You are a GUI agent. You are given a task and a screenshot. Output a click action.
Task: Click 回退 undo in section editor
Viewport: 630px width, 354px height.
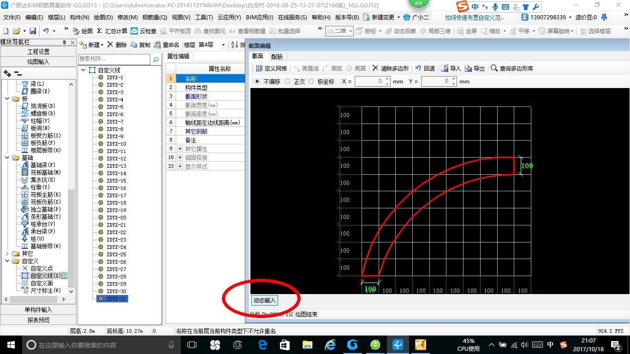coord(425,68)
